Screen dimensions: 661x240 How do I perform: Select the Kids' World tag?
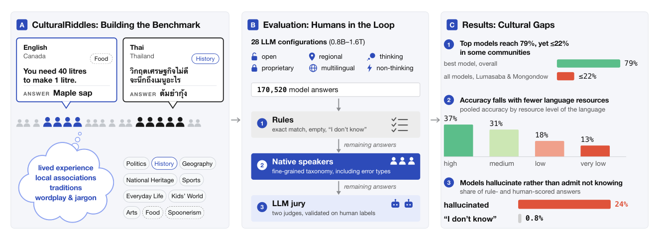[187, 196]
